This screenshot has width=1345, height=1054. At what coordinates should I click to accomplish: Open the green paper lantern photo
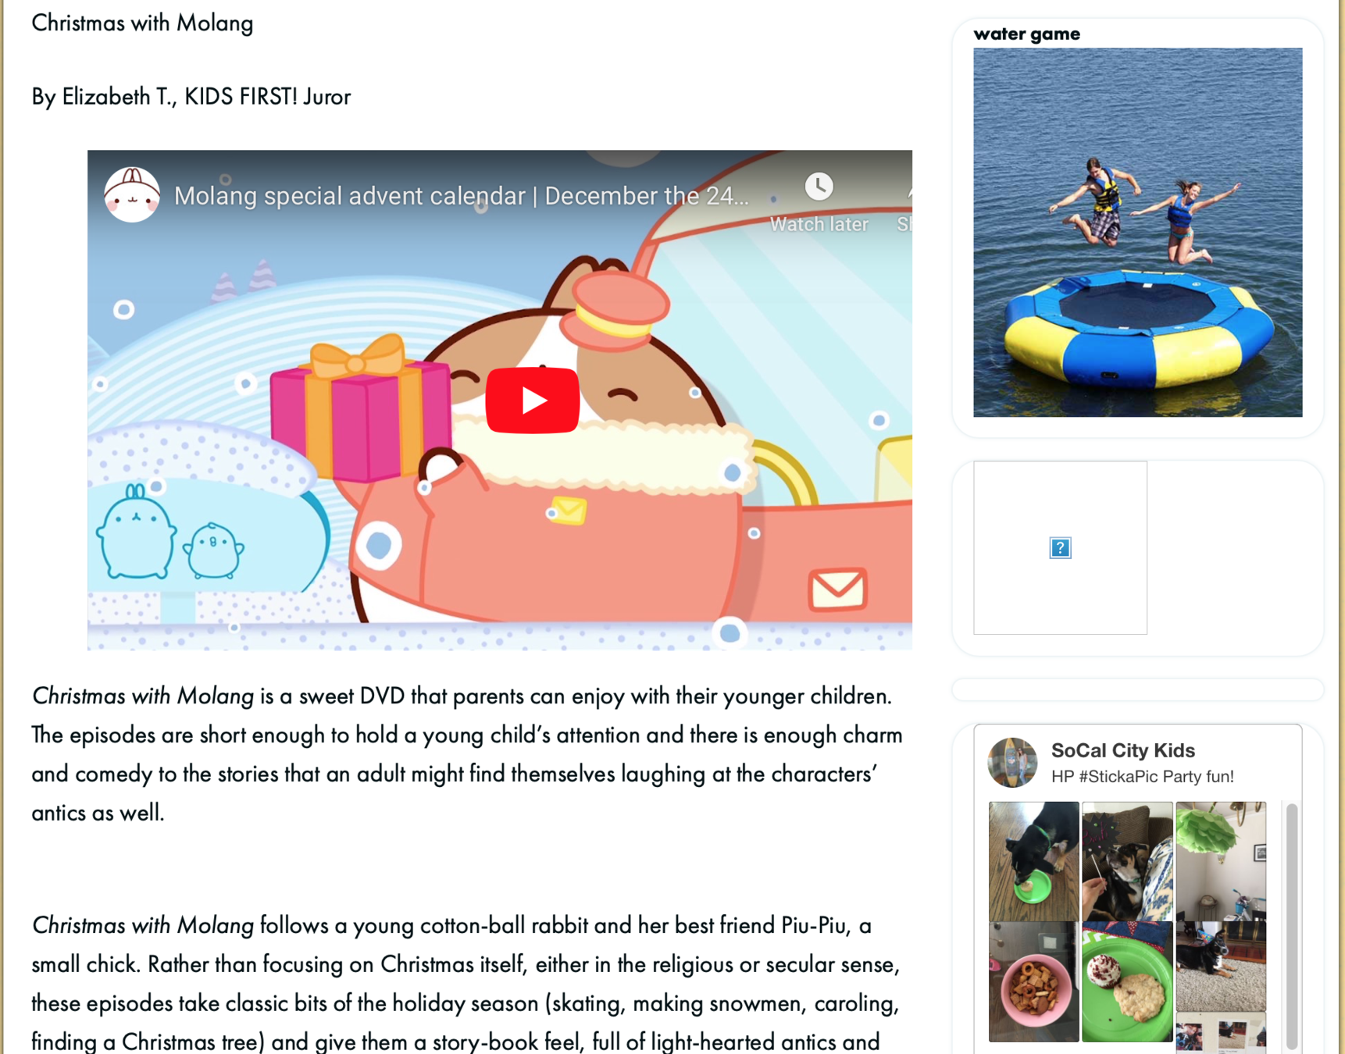pyautogui.click(x=1221, y=860)
